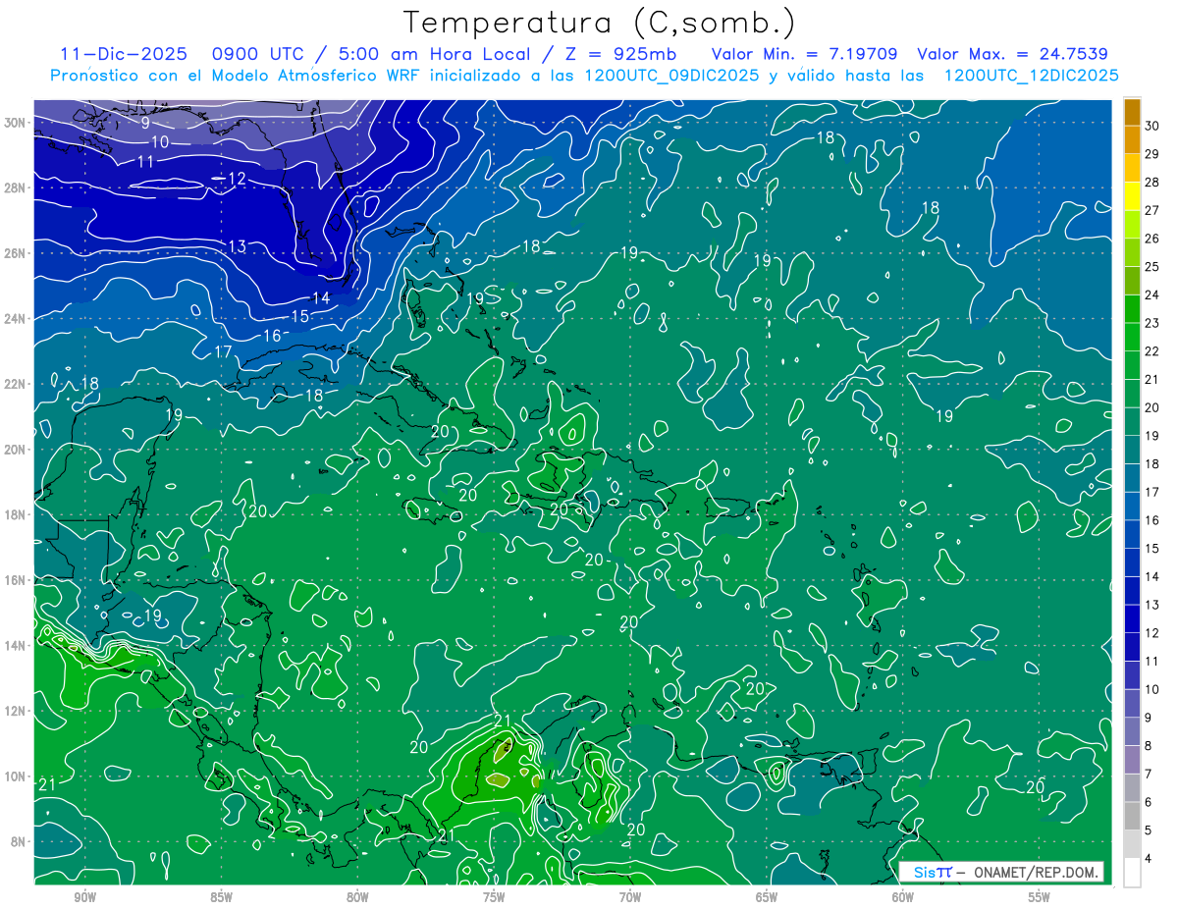Click the 'Z = 925mb' level label
Screen dimensions: 1178x910
click(620, 54)
